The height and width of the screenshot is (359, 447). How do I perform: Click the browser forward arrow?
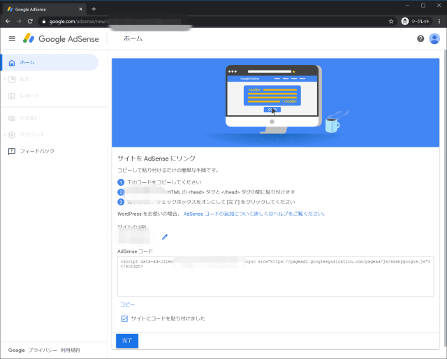point(19,22)
